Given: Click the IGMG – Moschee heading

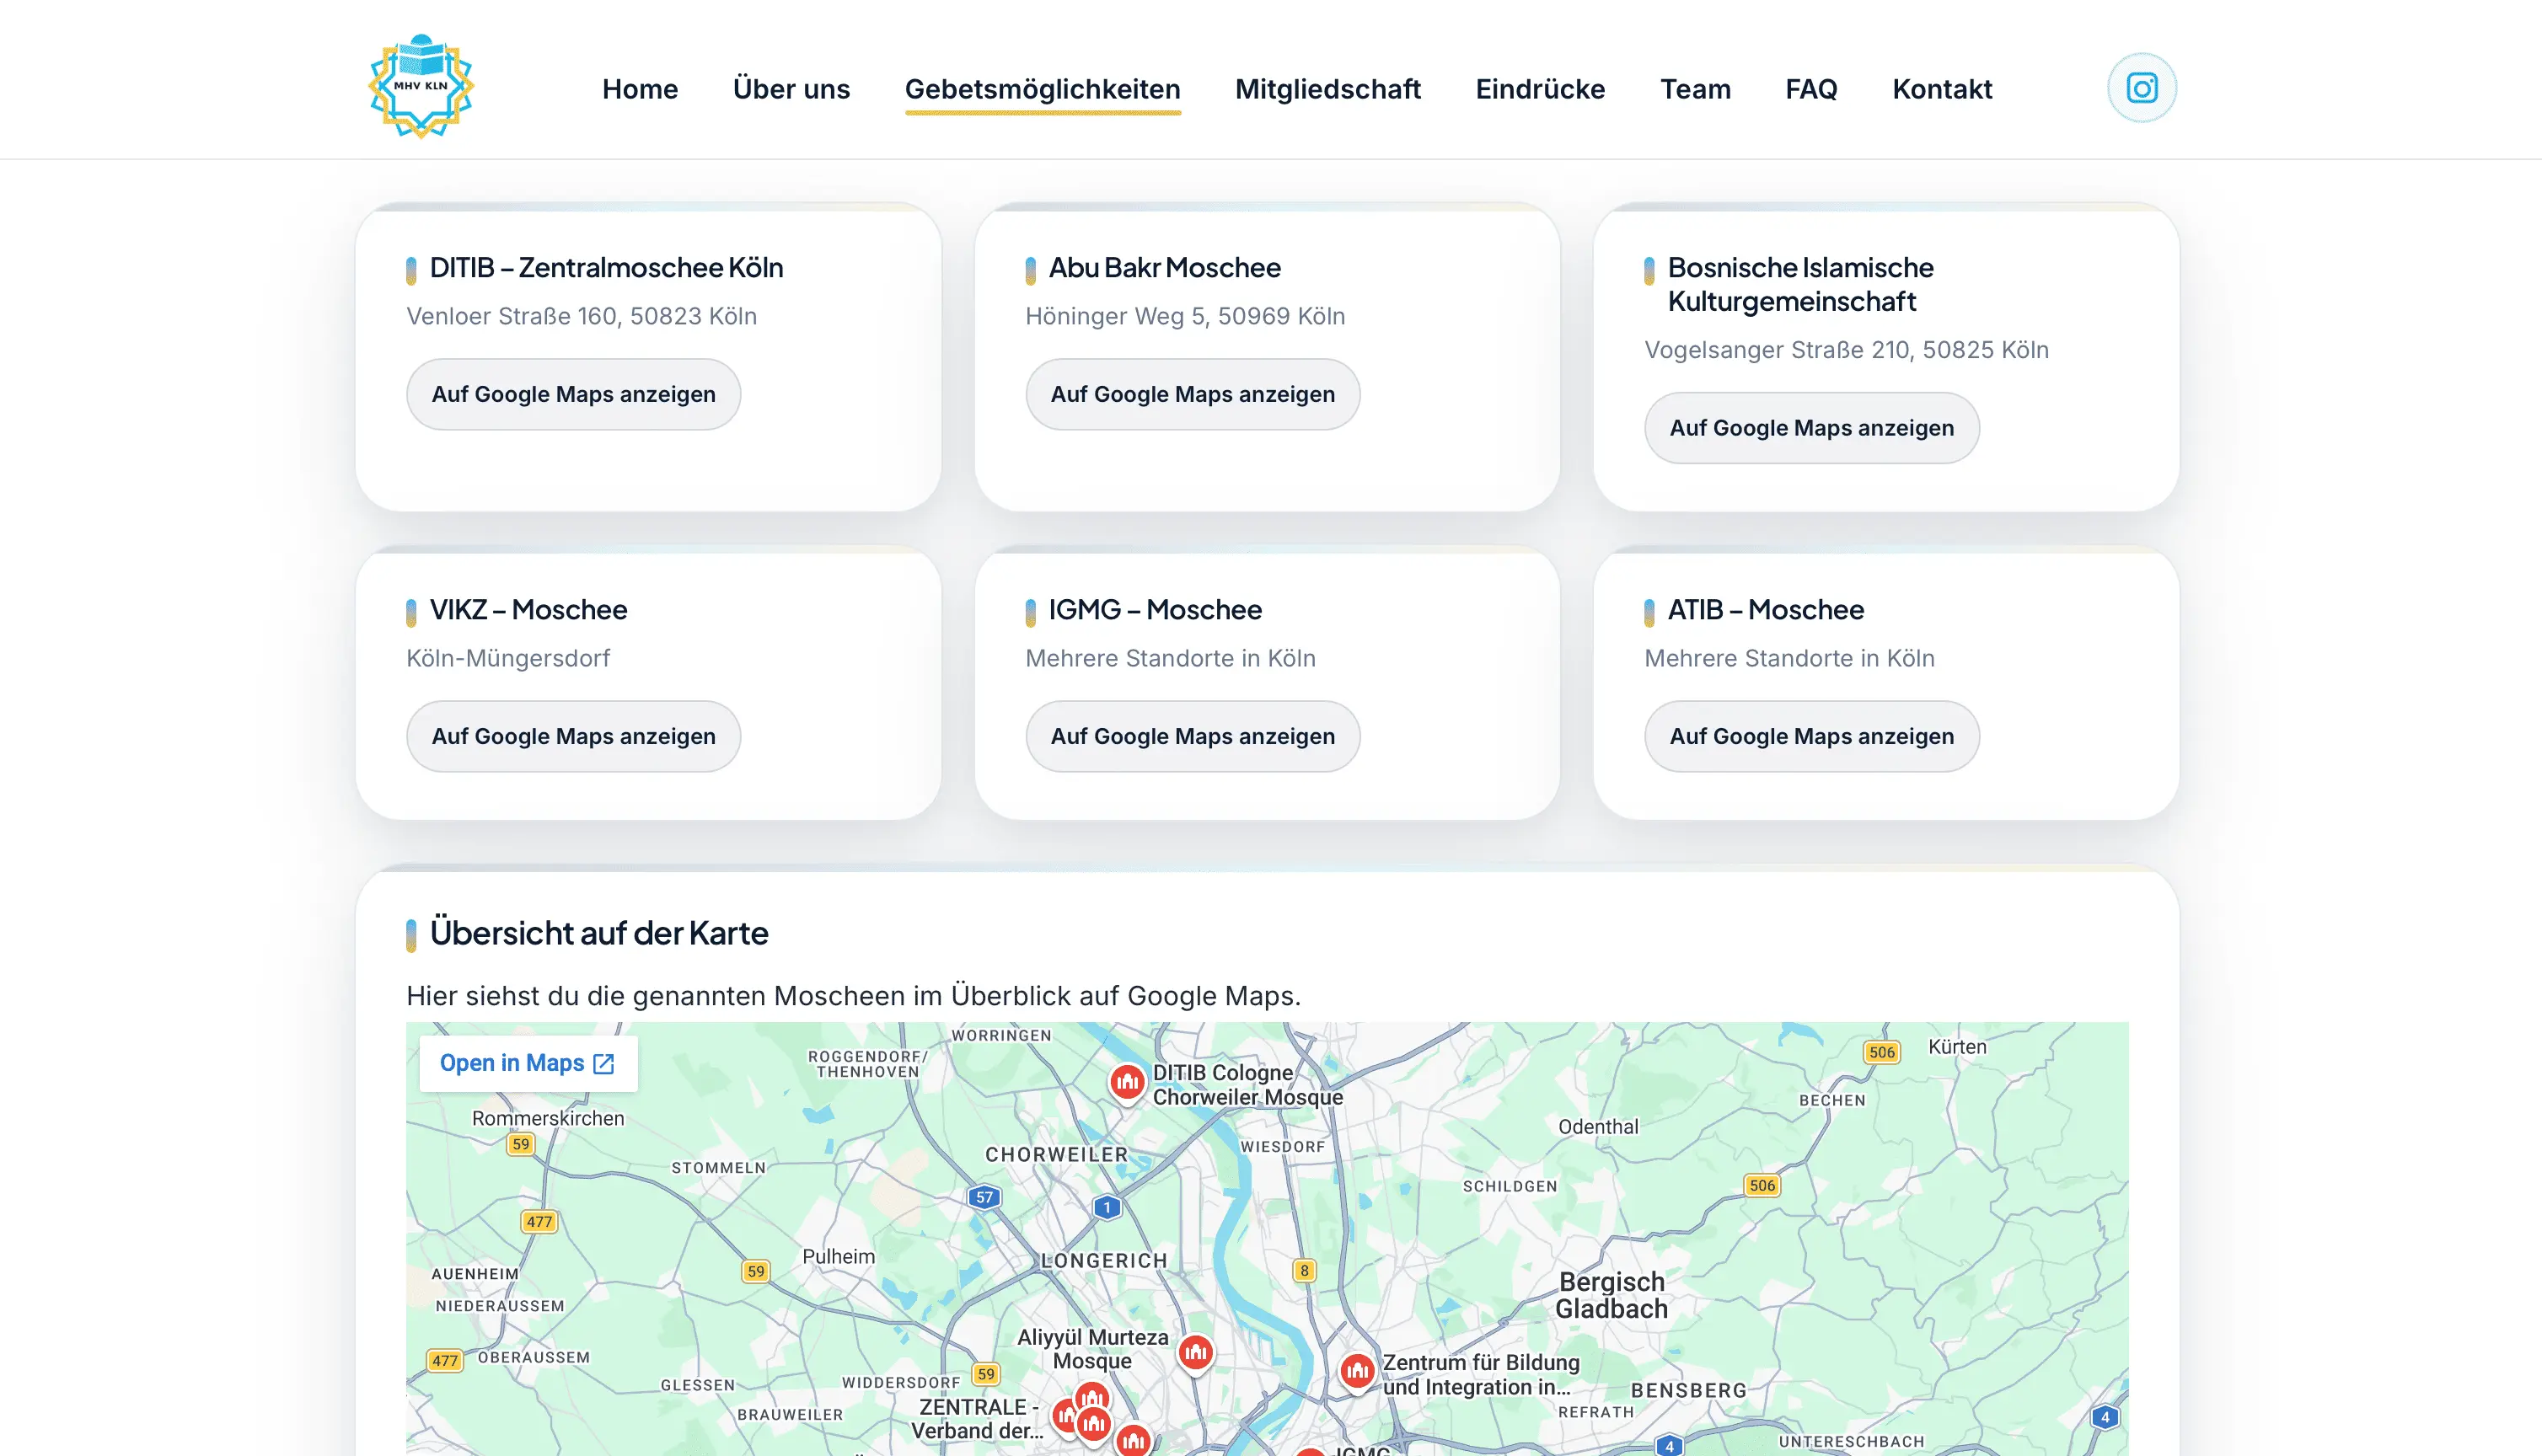Looking at the screenshot, I should point(1155,610).
